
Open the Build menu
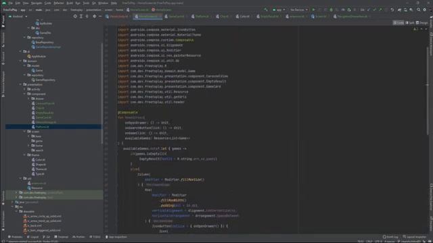[70, 3]
